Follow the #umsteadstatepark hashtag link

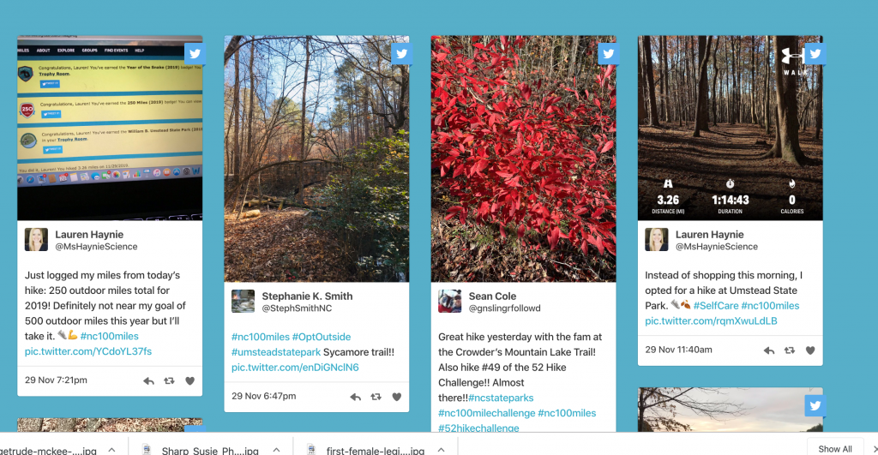point(276,352)
